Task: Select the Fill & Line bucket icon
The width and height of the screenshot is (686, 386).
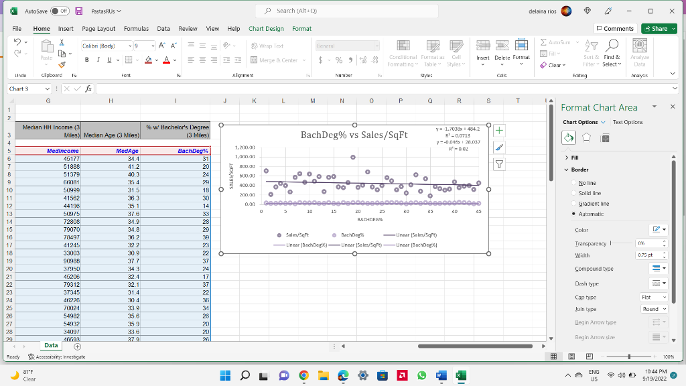Action: 569,137
